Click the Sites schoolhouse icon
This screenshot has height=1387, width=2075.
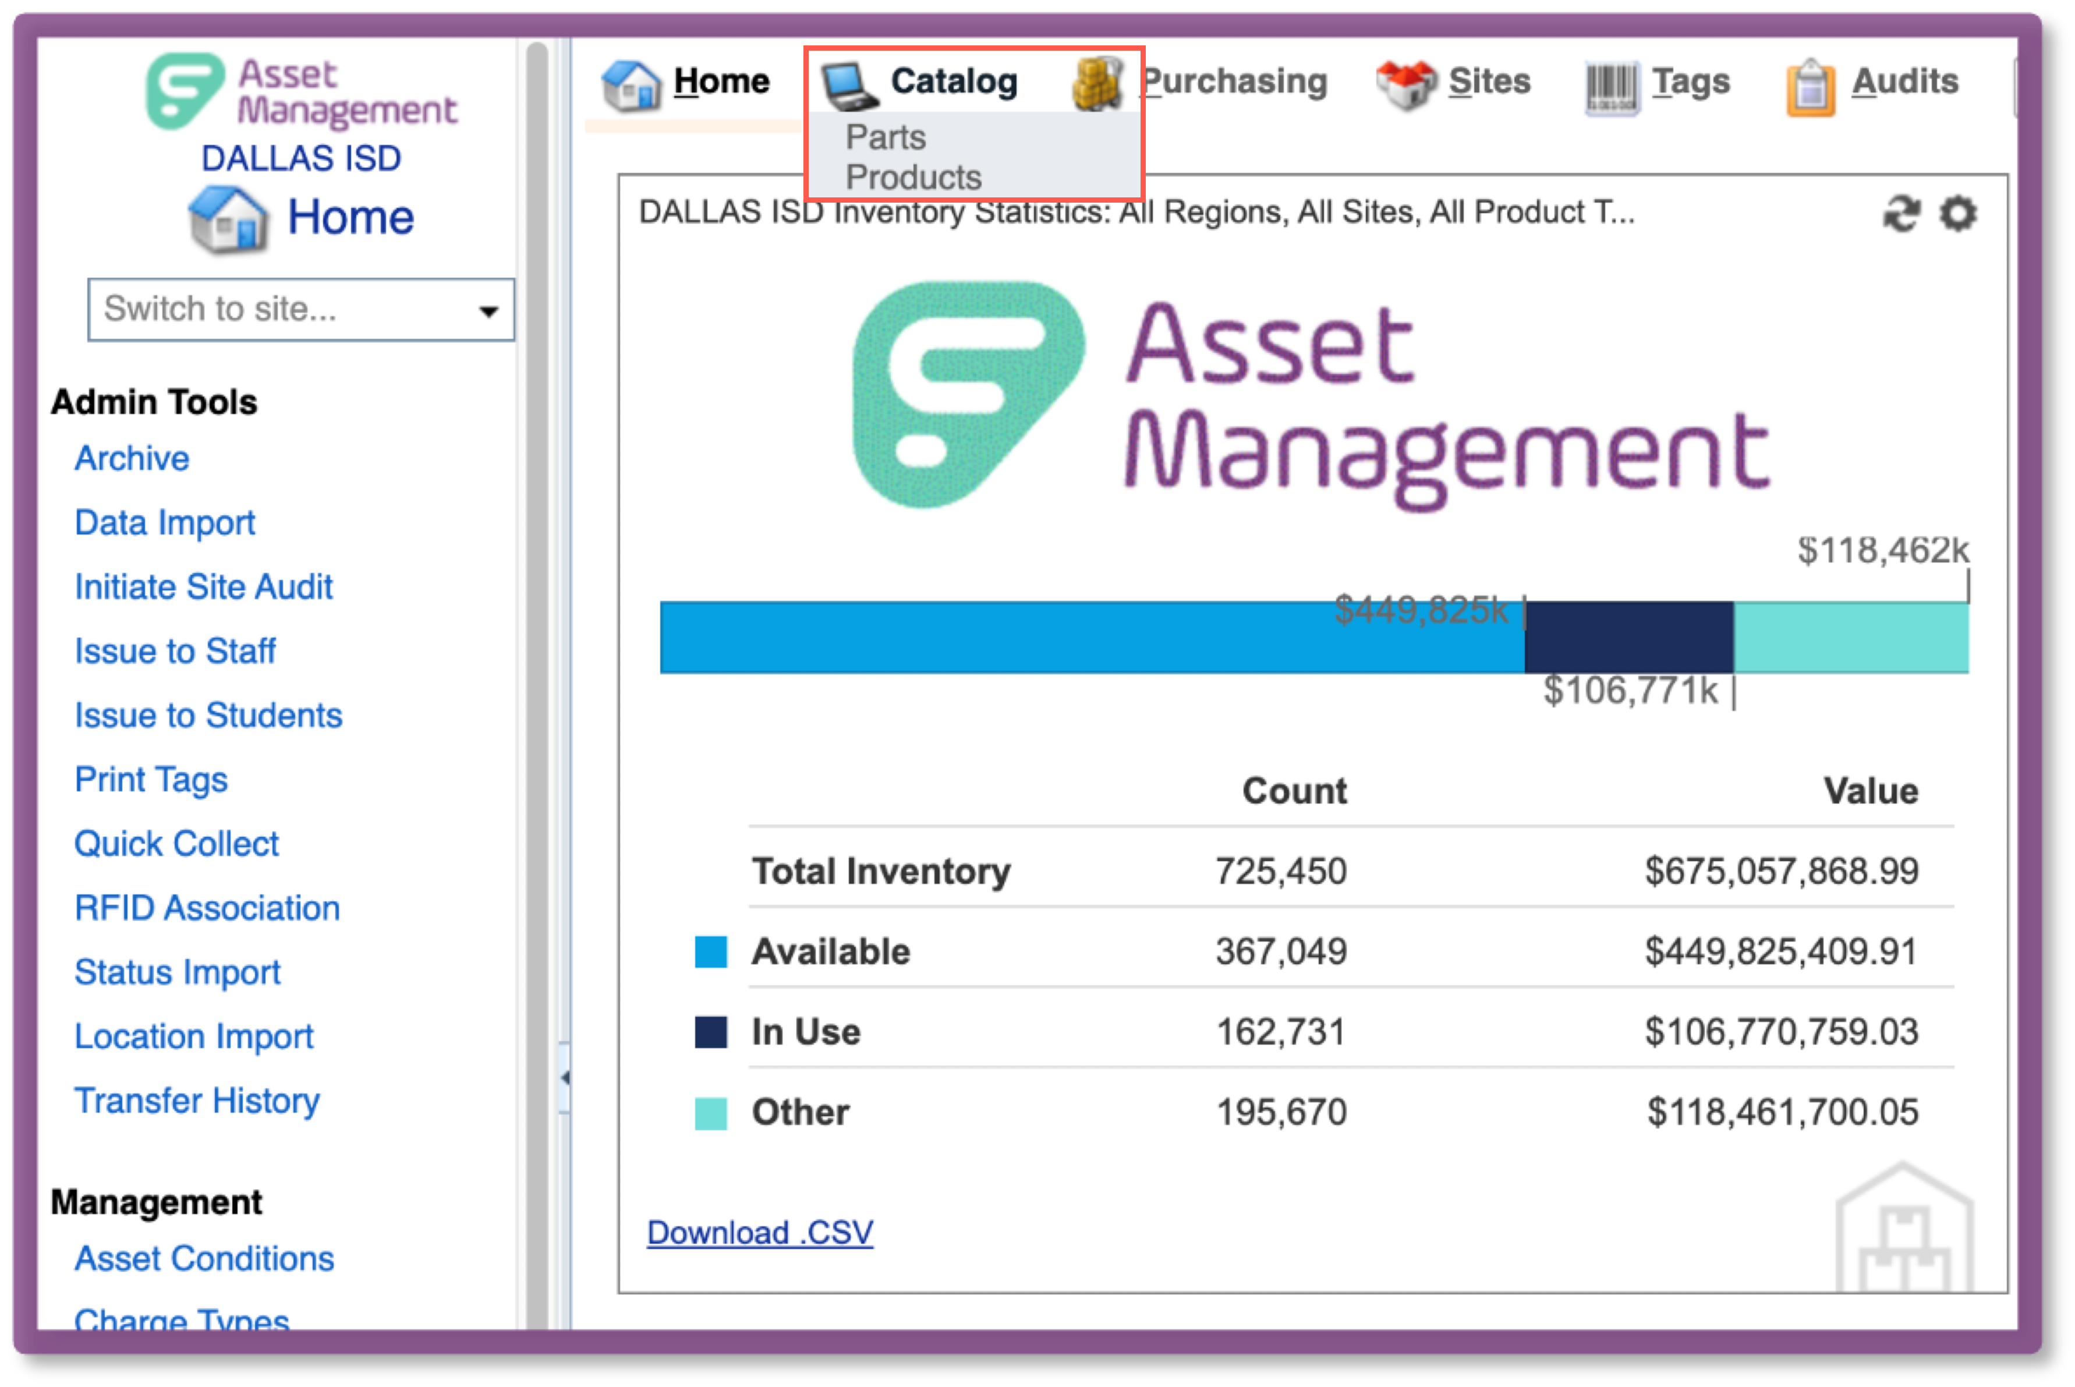[1405, 85]
